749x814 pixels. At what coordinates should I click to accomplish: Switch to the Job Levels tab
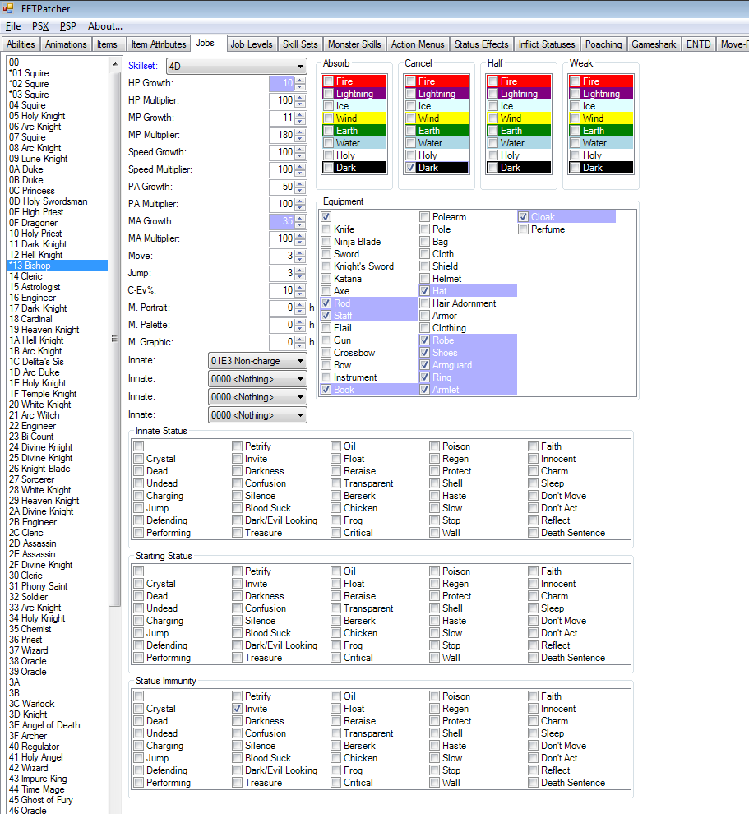click(252, 44)
